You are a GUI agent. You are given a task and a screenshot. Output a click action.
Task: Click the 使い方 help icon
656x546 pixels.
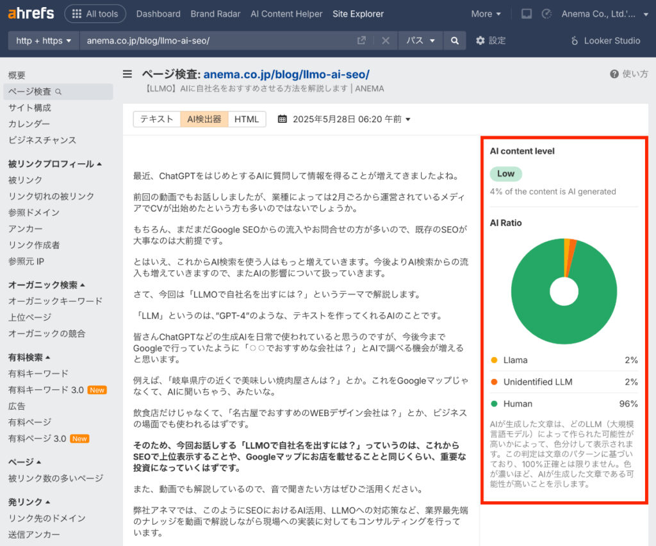pos(614,74)
